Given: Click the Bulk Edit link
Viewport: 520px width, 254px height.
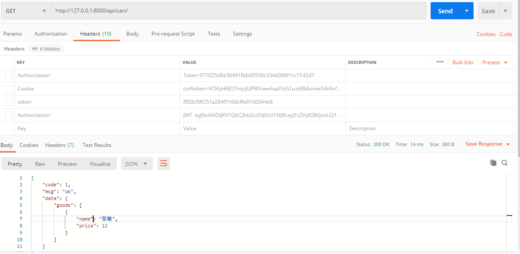Looking at the screenshot, I should click(x=463, y=63).
